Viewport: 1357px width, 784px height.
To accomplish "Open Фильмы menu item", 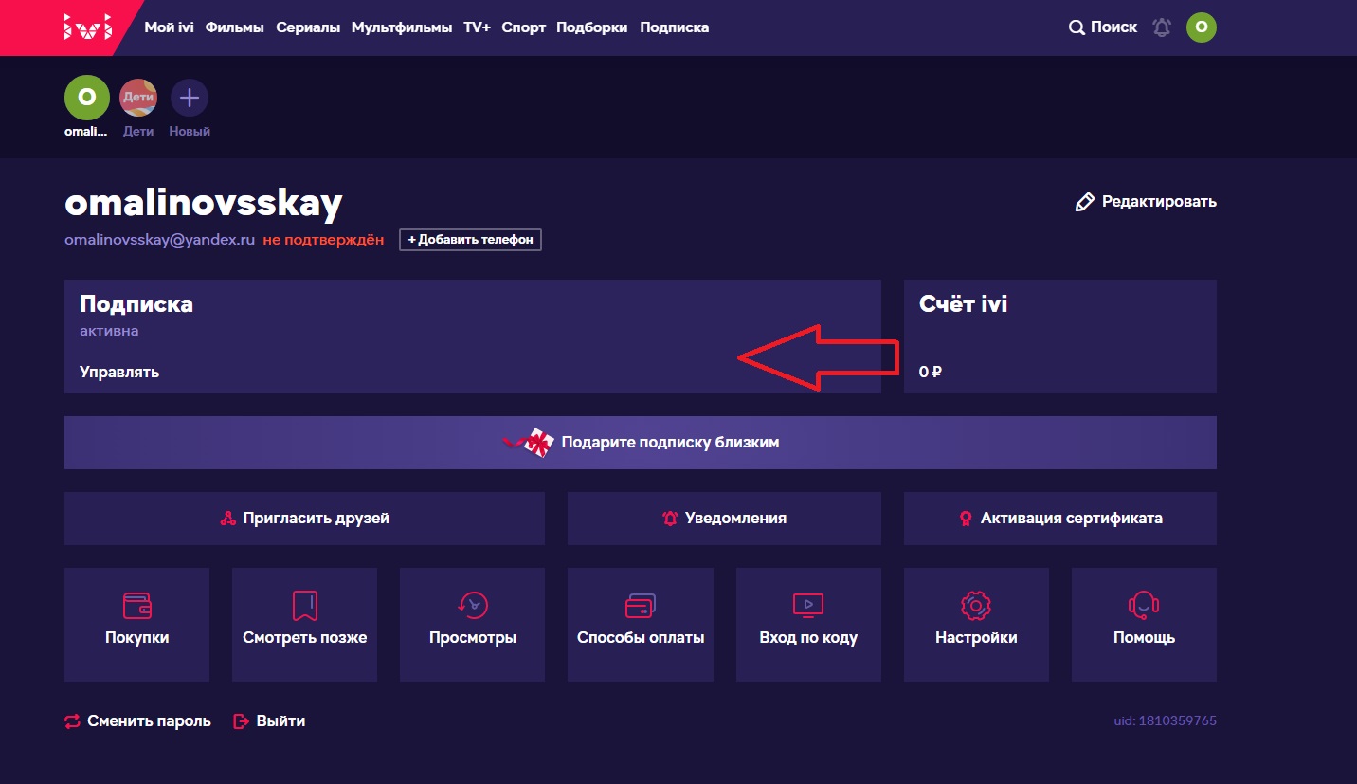I will pos(235,27).
